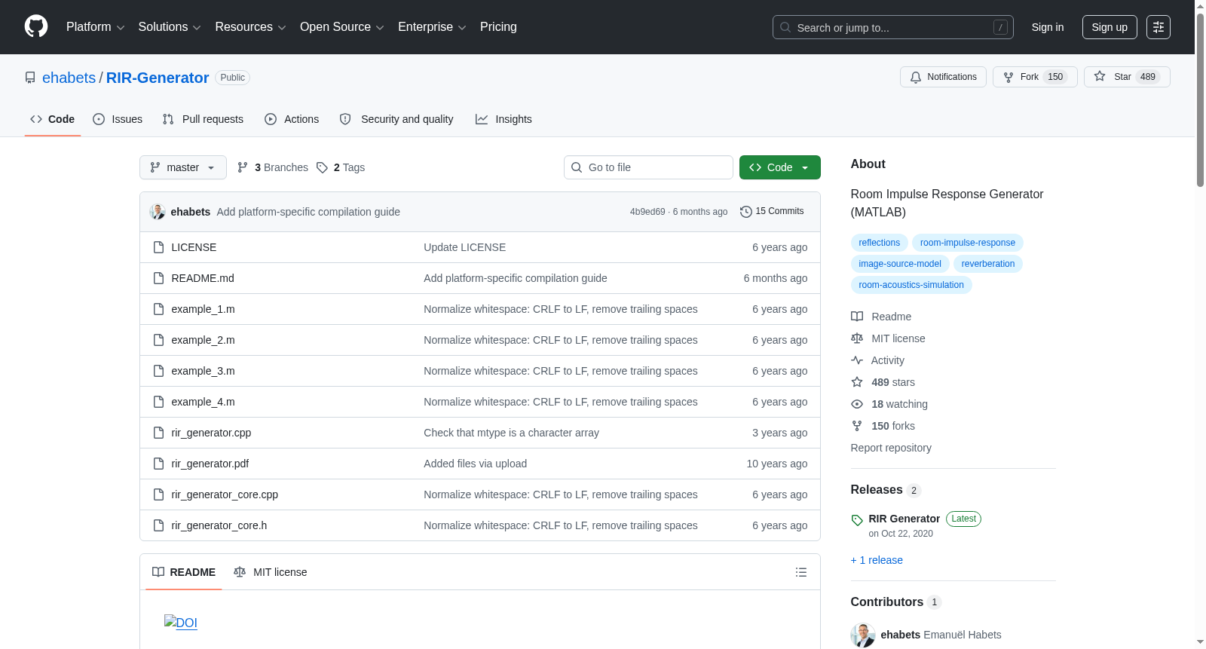1206x649 pixels.
Task: Open the image-source-model topic tag
Action: [900, 264]
